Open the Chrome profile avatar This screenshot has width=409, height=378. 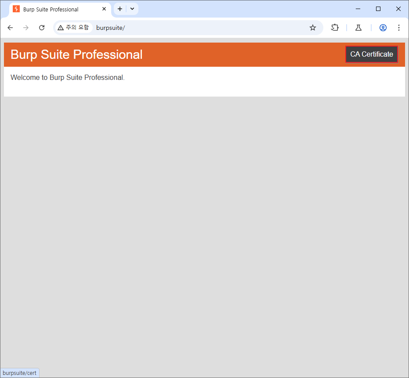tap(383, 28)
